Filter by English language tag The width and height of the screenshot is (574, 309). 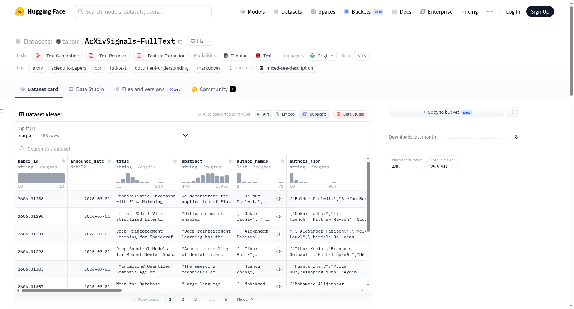322,56
